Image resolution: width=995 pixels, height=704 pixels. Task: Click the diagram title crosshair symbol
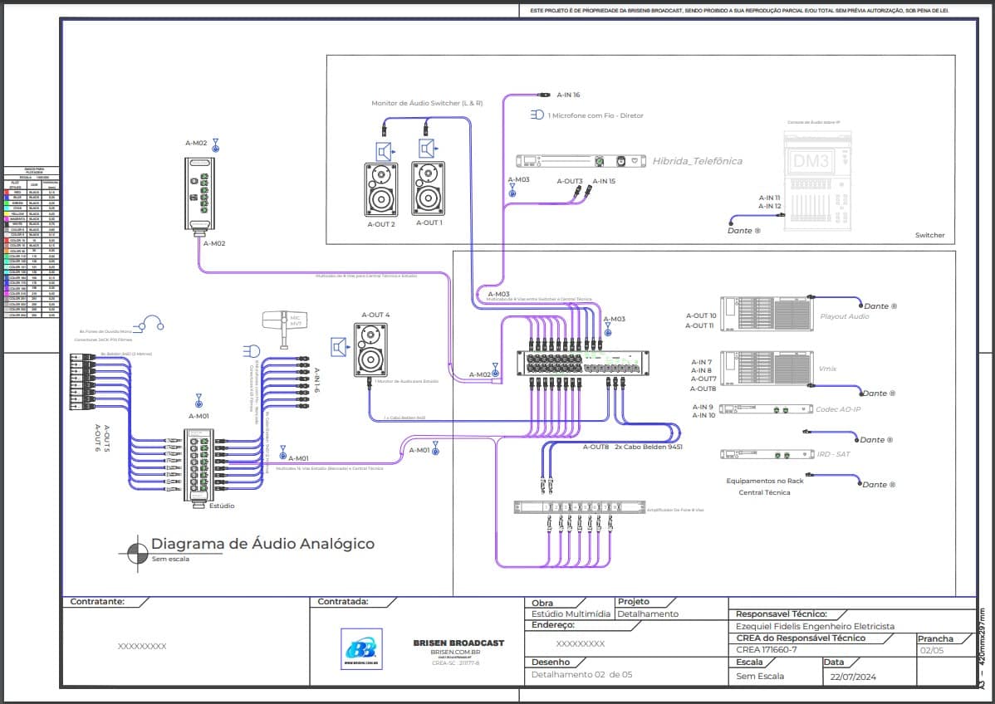pos(137,554)
